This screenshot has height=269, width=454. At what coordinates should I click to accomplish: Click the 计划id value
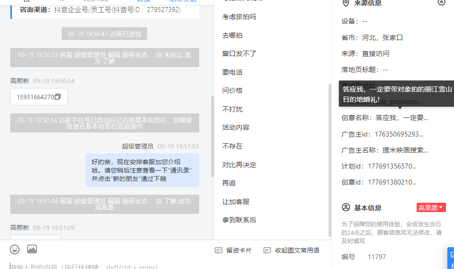[x=392, y=166]
